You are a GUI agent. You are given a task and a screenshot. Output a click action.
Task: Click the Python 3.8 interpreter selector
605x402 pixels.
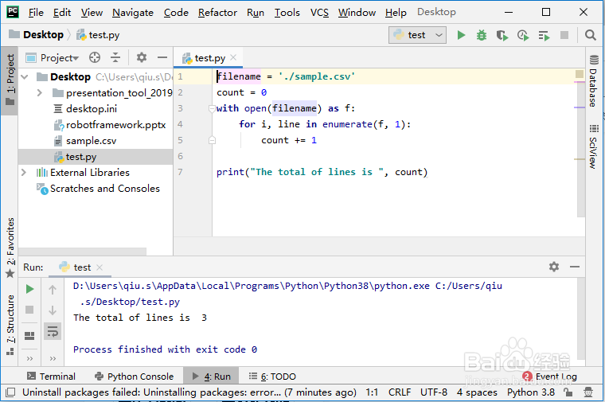coord(530,392)
